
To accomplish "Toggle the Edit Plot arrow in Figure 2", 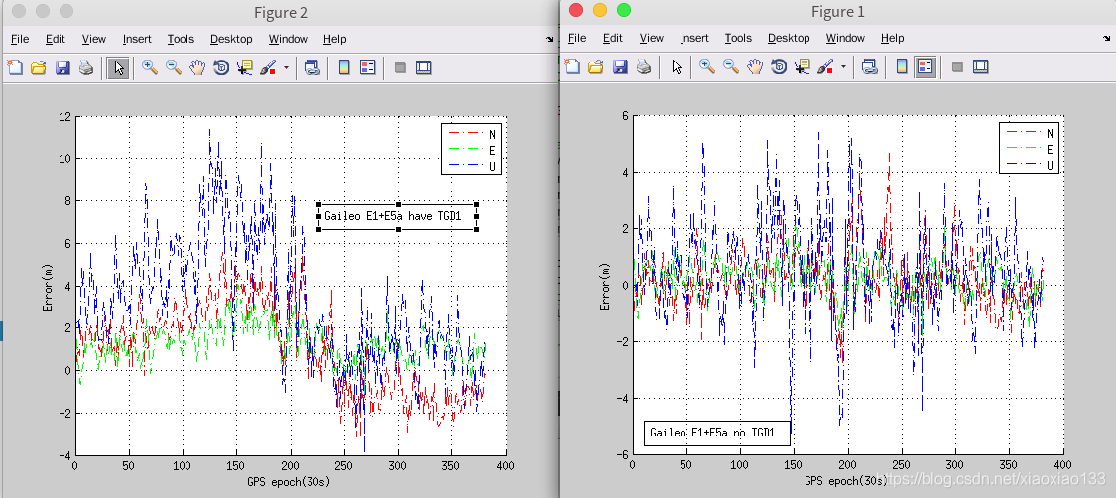I will click(x=118, y=67).
